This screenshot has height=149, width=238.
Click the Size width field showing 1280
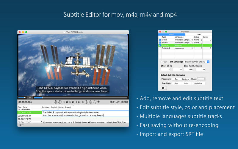189,69
